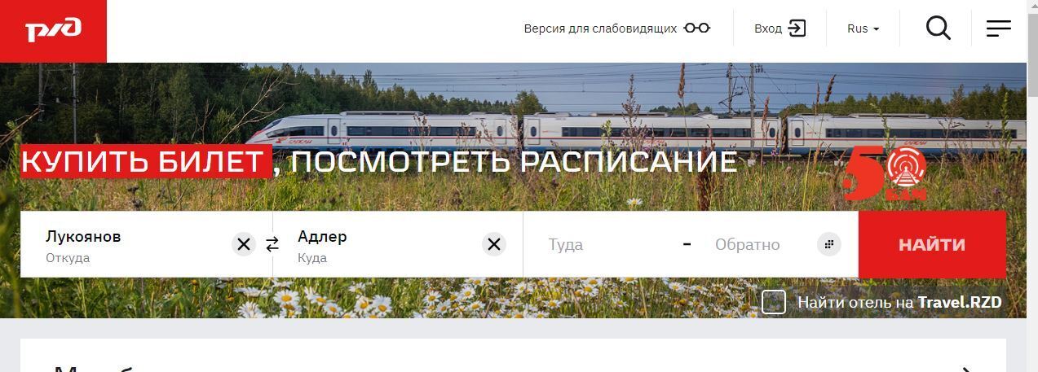This screenshot has width=1038, height=372.
Task: Expand the Rus language dropdown
Action: click(864, 28)
